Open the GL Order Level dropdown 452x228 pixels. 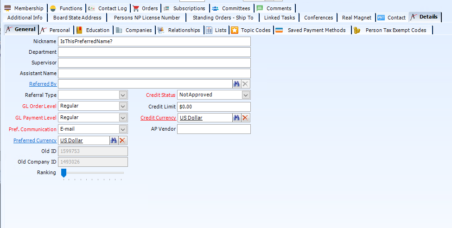(x=123, y=106)
